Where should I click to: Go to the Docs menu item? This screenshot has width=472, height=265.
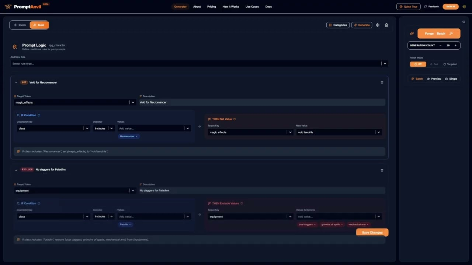[268, 7]
